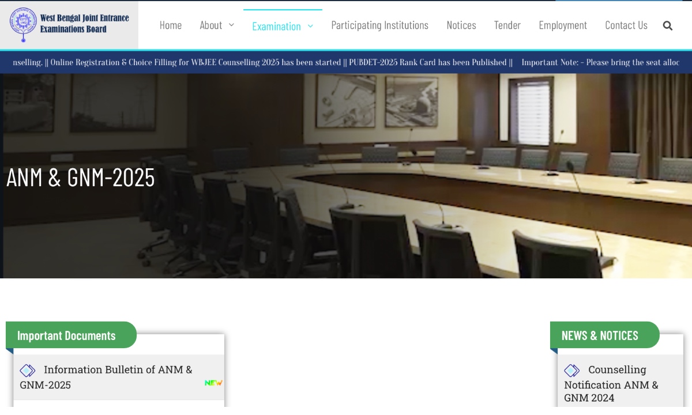Click WBJEE Counselling 2025 registration ticker text
Screen dimensions: 692x415
(x=196, y=62)
